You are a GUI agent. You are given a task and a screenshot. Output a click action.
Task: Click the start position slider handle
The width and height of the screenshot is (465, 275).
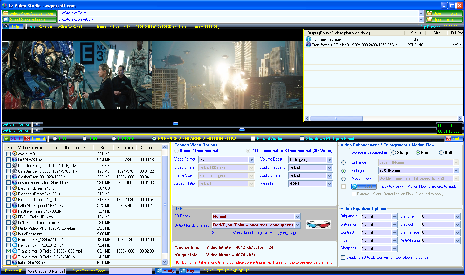click(x=175, y=124)
